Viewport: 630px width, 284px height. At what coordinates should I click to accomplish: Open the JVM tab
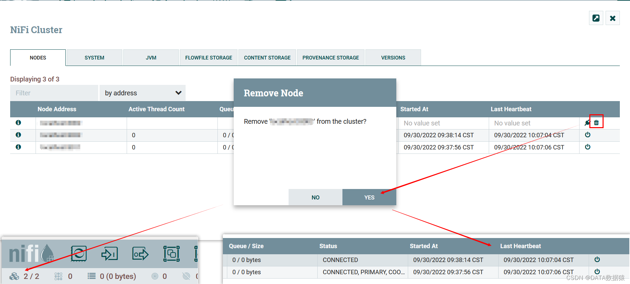[151, 58]
